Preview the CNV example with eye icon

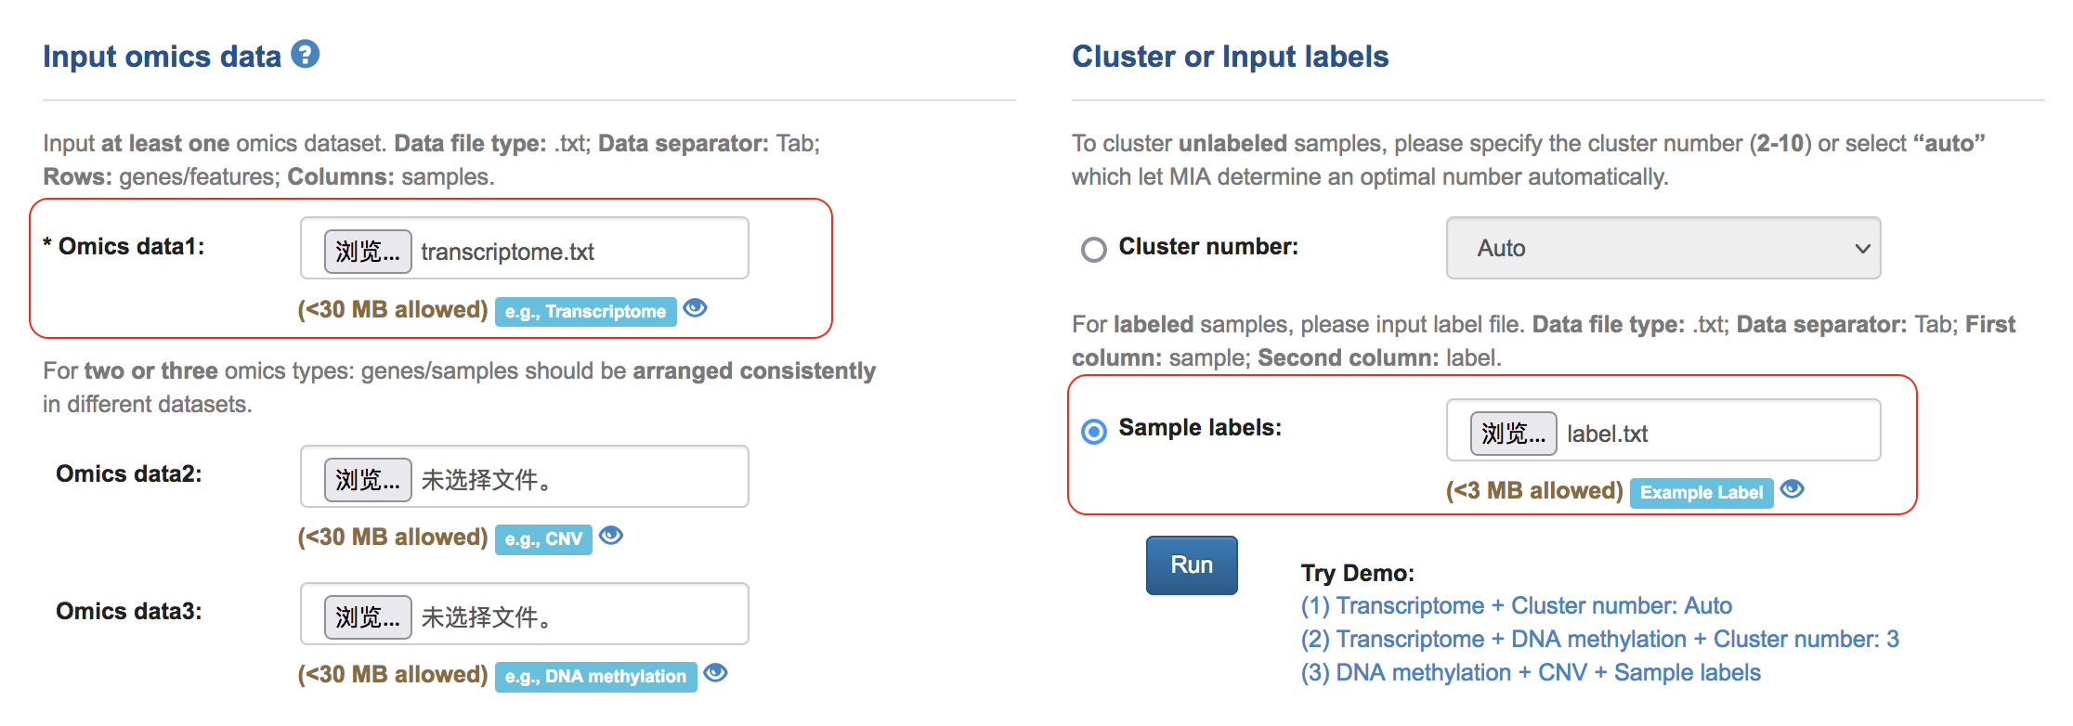[x=611, y=536]
